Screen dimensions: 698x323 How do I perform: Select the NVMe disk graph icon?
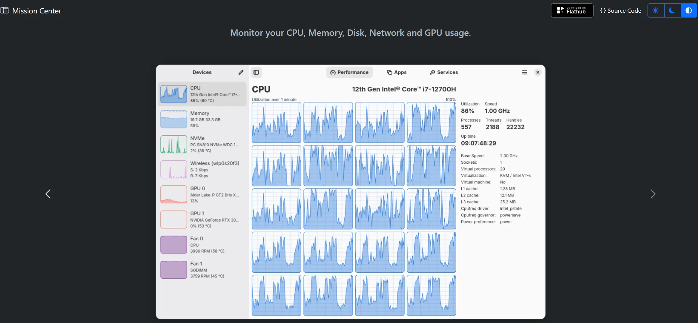[x=173, y=144]
